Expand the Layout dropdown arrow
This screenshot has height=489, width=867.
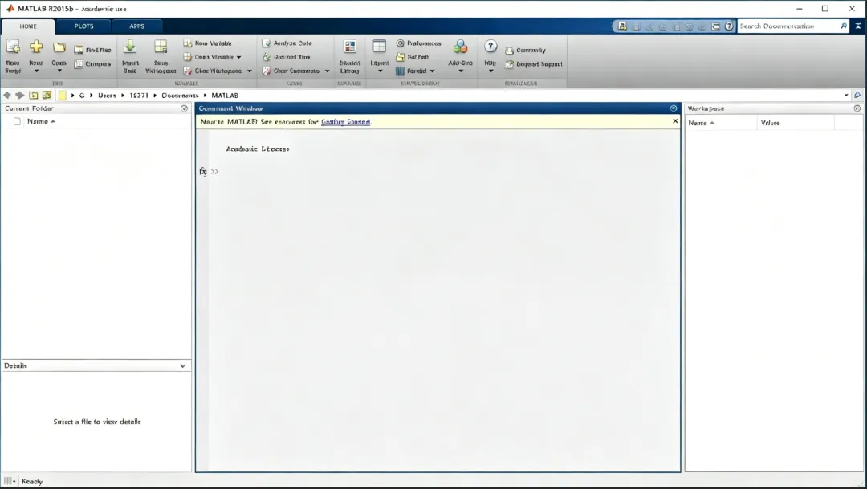pyautogui.click(x=380, y=71)
